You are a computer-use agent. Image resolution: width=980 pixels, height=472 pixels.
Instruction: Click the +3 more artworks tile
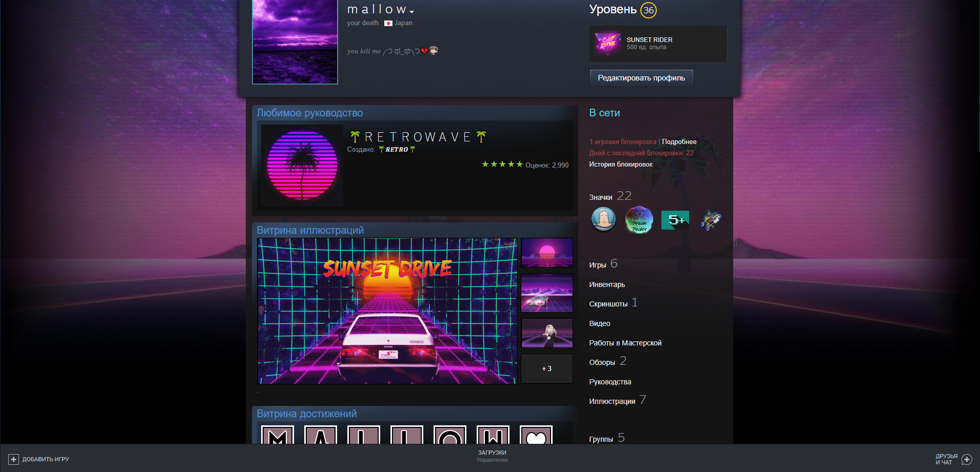[x=547, y=368]
